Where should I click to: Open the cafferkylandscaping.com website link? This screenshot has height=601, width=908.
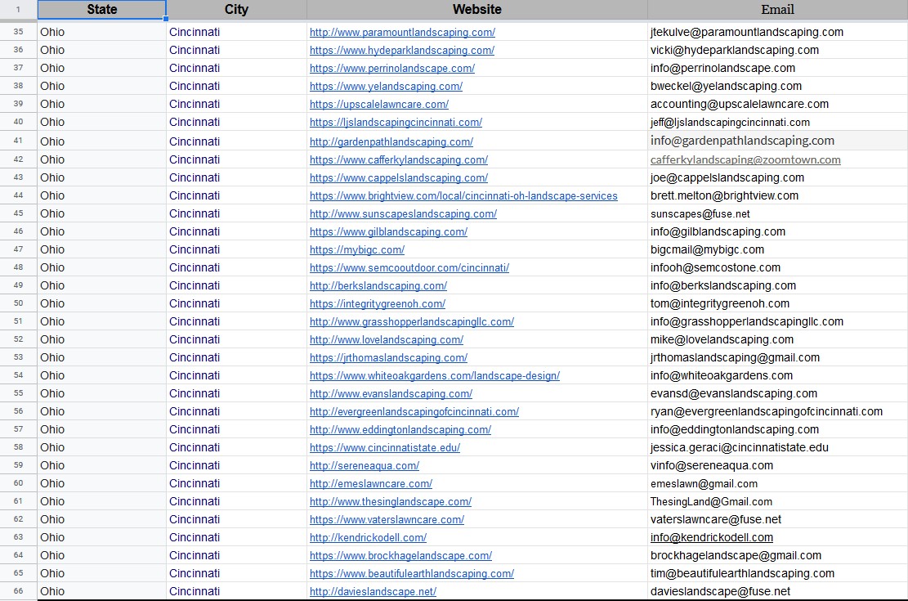(x=399, y=160)
